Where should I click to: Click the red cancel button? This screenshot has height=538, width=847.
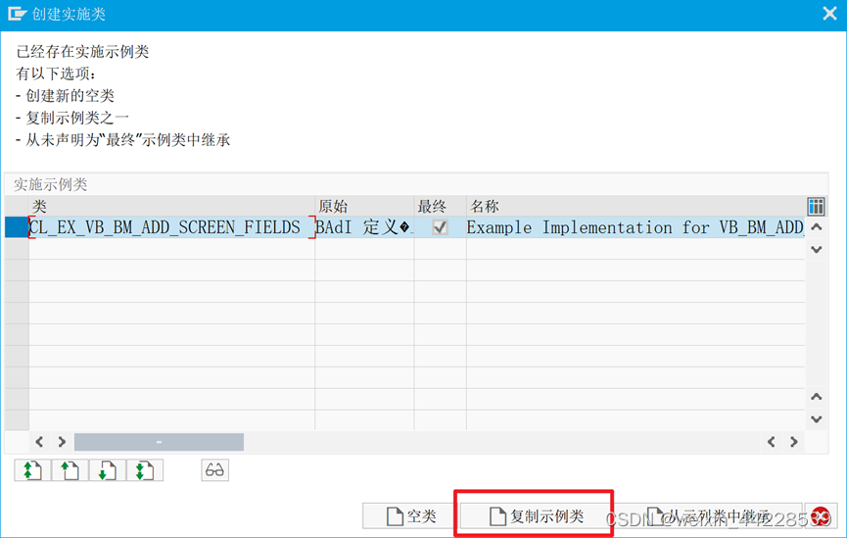pos(821,516)
